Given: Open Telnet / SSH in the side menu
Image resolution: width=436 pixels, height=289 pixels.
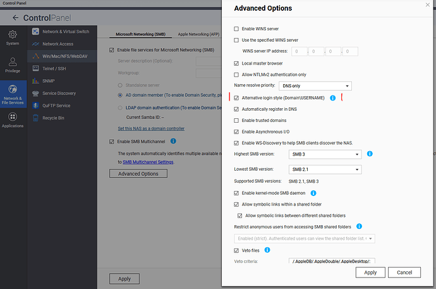Looking at the screenshot, I should tap(56, 68).
